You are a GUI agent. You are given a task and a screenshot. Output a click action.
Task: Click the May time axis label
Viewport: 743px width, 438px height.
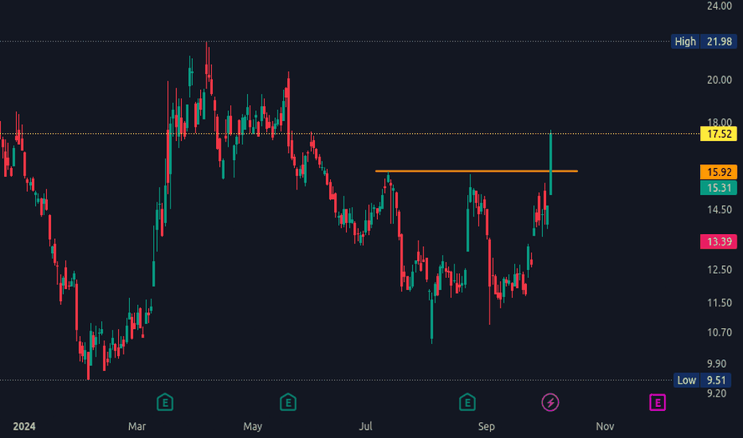tap(253, 426)
